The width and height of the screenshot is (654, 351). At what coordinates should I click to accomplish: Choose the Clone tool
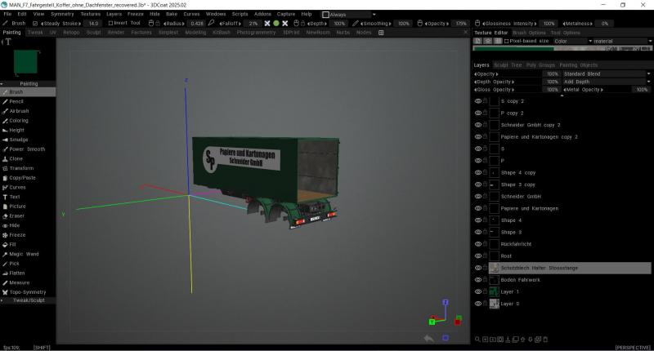point(16,158)
